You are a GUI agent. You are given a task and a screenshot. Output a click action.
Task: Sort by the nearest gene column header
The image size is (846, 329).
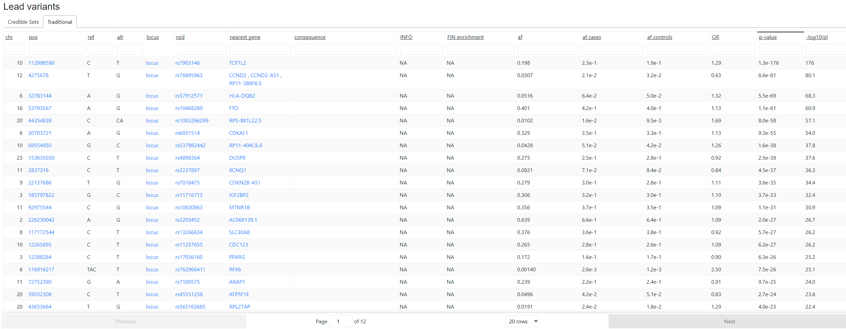point(245,37)
